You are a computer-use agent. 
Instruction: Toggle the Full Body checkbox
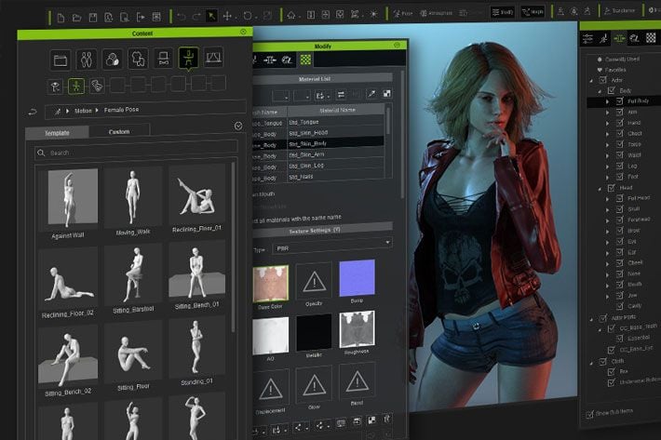coord(617,100)
